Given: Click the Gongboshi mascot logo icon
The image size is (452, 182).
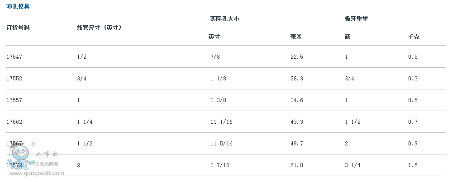Looking at the screenshot, I should 19,155.
